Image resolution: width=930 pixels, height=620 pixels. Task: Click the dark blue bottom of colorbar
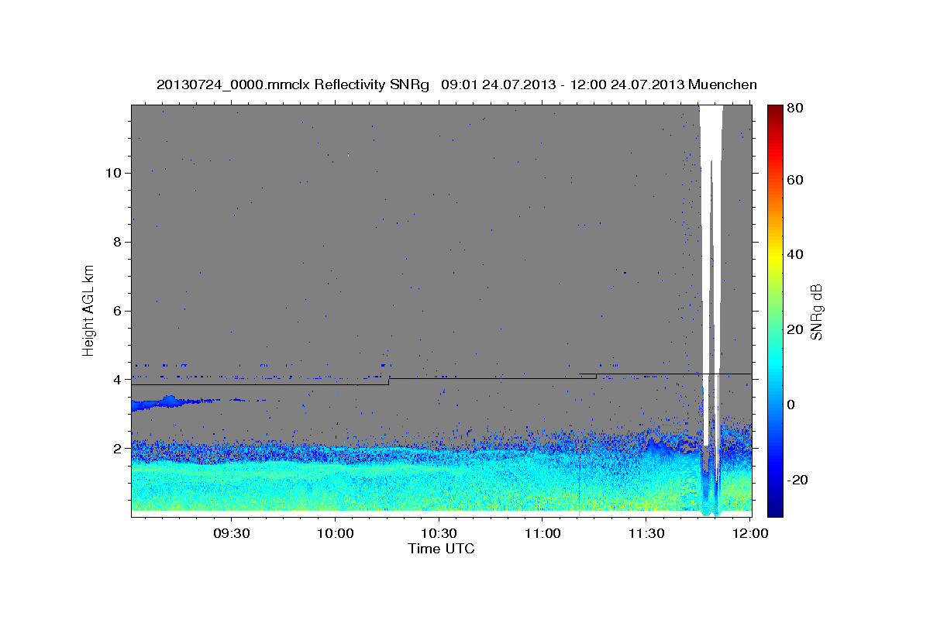pyautogui.click(x=775, y=508)
